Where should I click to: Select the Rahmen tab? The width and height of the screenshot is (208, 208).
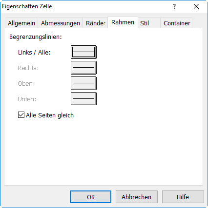pyautogui.click(x=123, y=22)
